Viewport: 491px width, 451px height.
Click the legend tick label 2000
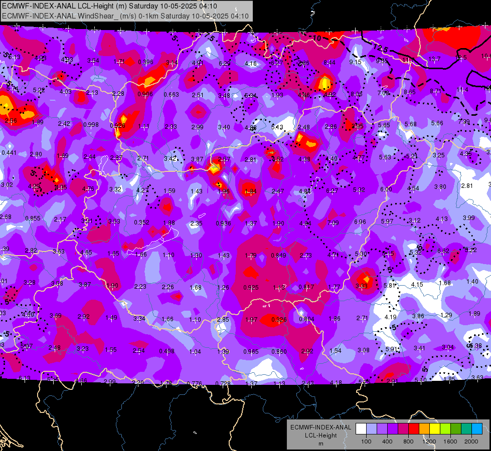471,441
